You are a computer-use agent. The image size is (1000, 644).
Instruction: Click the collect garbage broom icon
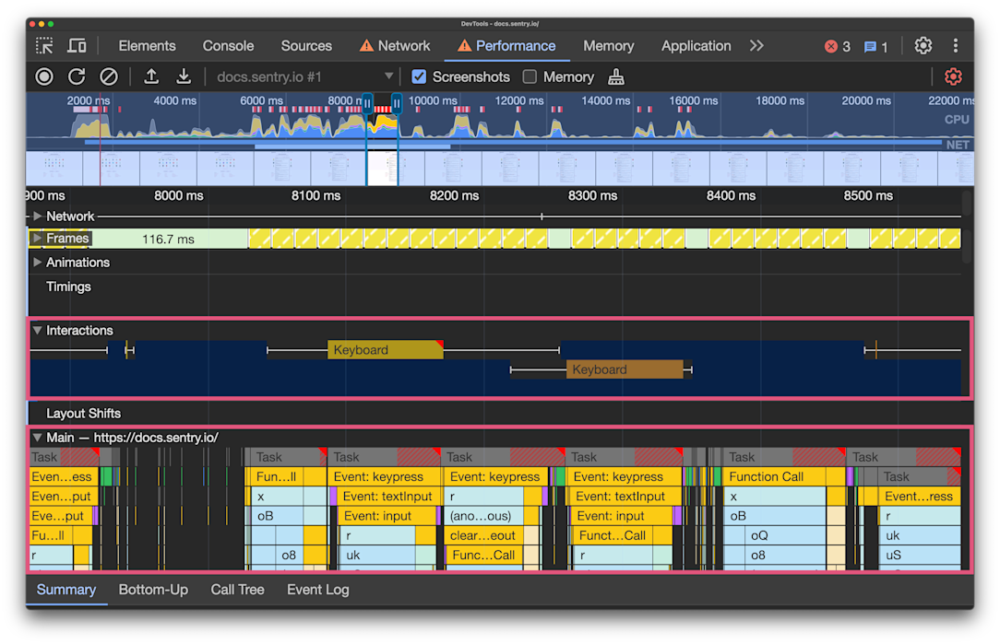click(616, 76)
